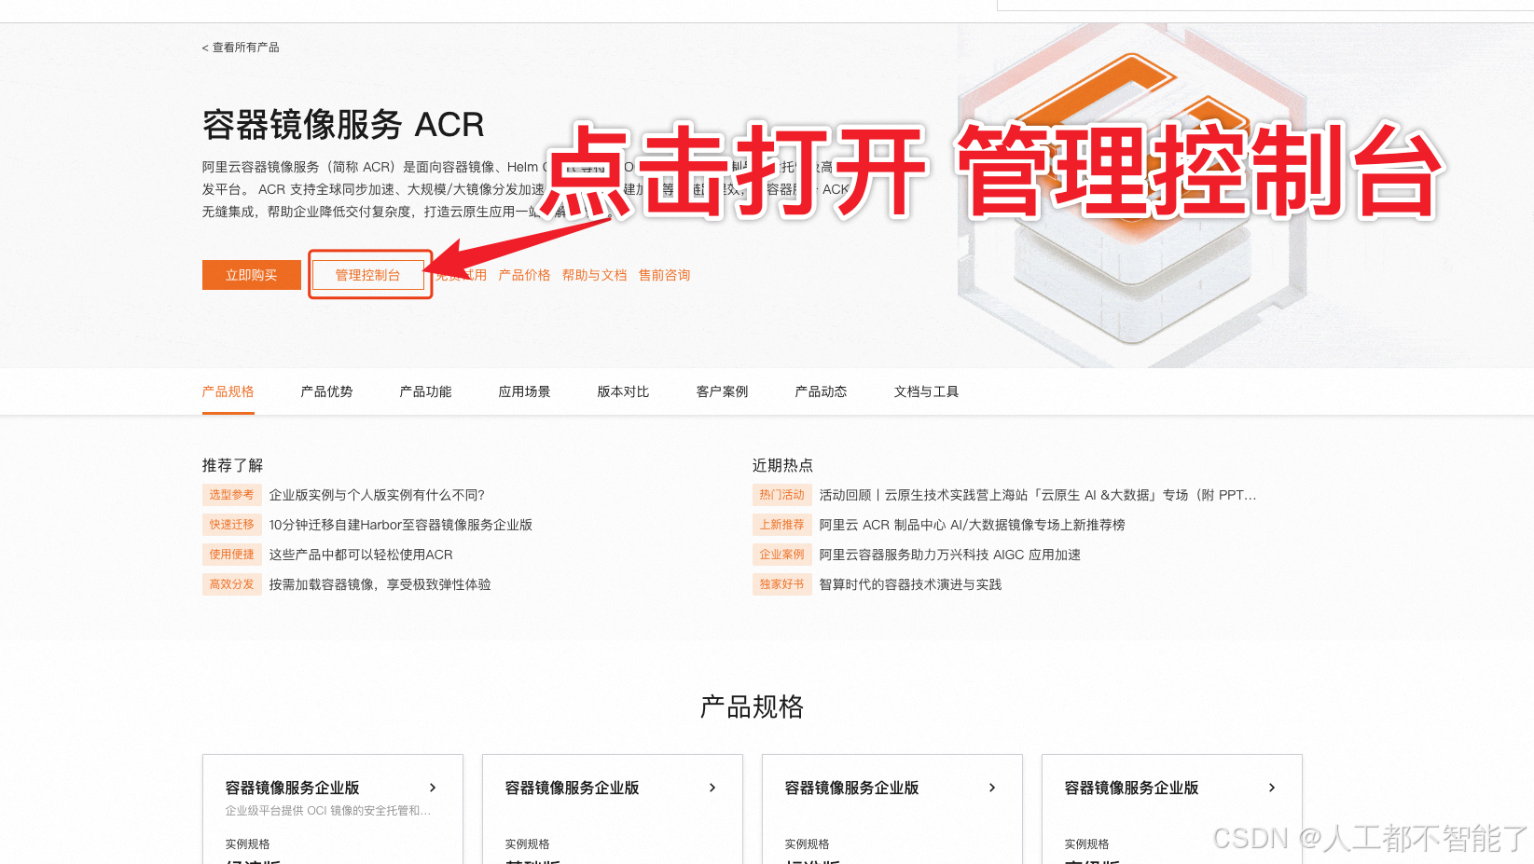Screen dimensions: 1534x864
Task: Open the Harbor migration article link
Action: pyautogui.click(x=401, y=525)
